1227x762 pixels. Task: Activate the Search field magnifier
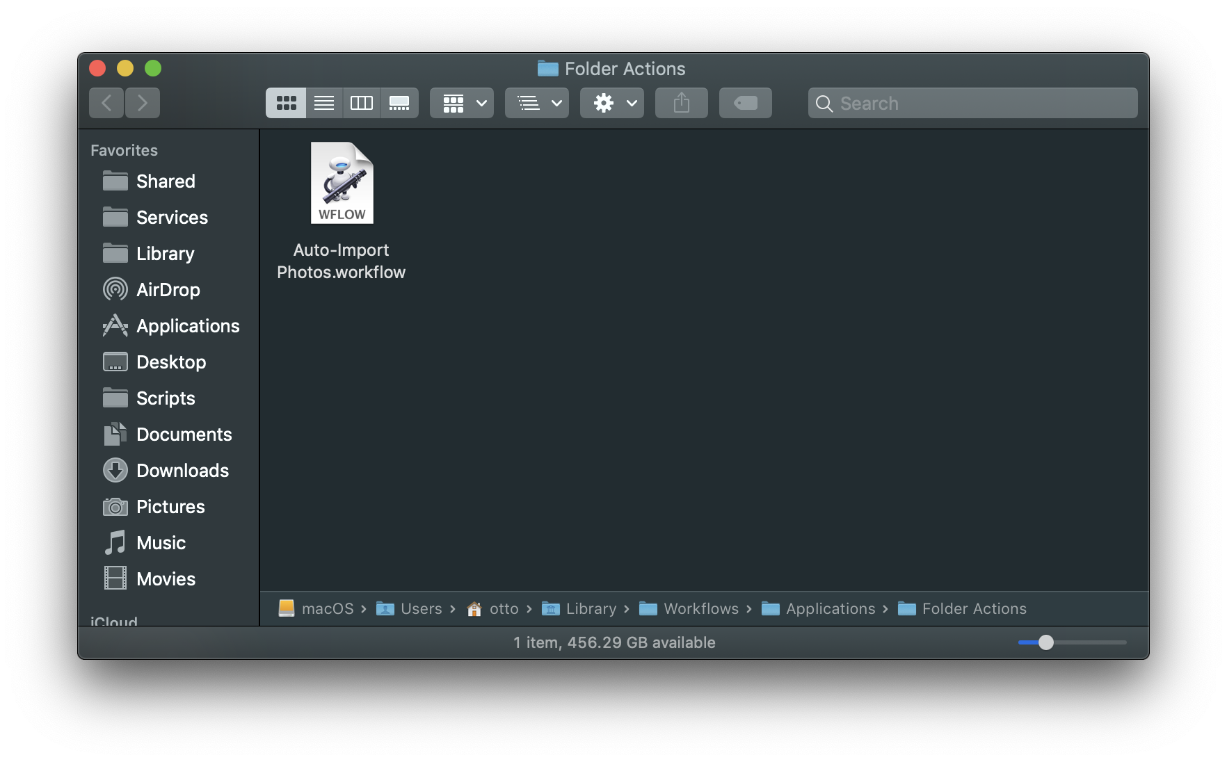coord(824,103)
